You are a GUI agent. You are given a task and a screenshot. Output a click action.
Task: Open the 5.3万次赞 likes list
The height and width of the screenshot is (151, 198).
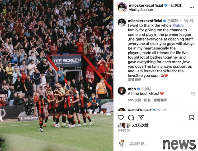click(140, 125)
